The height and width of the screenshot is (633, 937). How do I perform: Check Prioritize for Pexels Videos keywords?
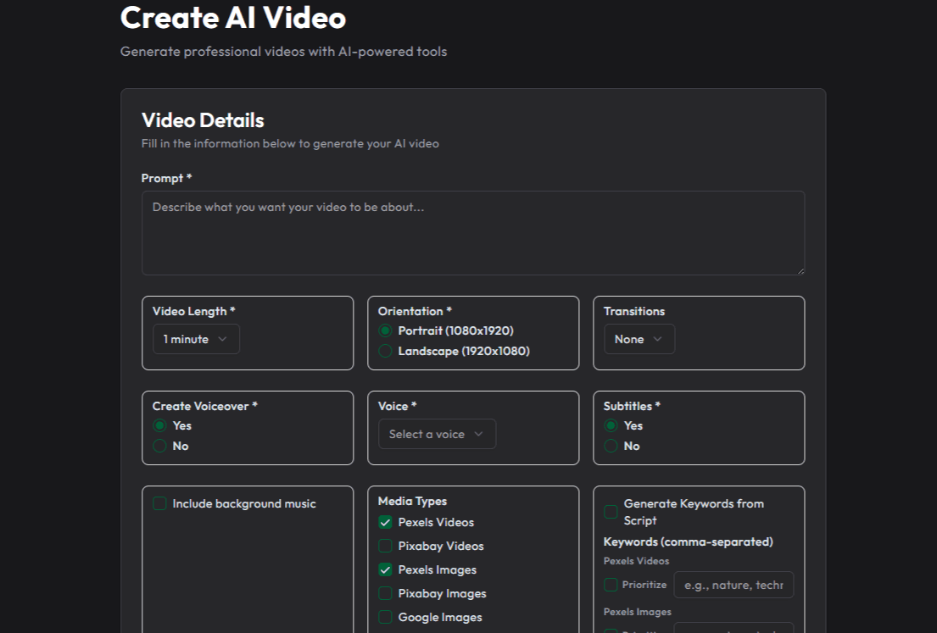(x=611, y=585)
